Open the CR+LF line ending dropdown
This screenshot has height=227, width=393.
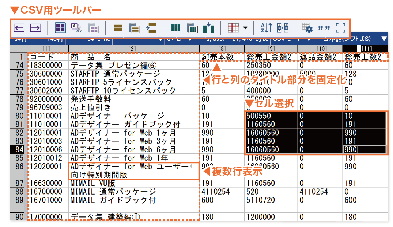(x=190, y=39)
